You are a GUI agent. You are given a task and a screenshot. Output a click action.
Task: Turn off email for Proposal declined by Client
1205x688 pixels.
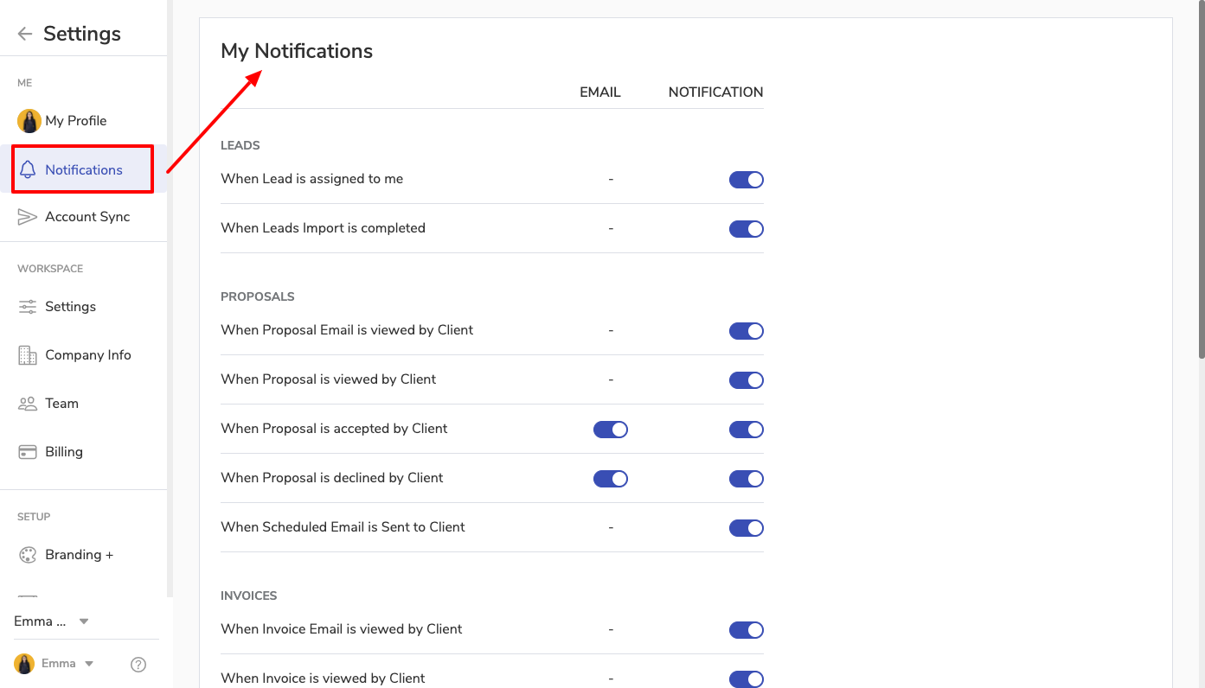point(610,479)
